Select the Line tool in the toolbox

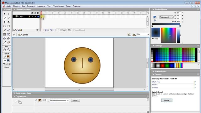coord(5,18)
